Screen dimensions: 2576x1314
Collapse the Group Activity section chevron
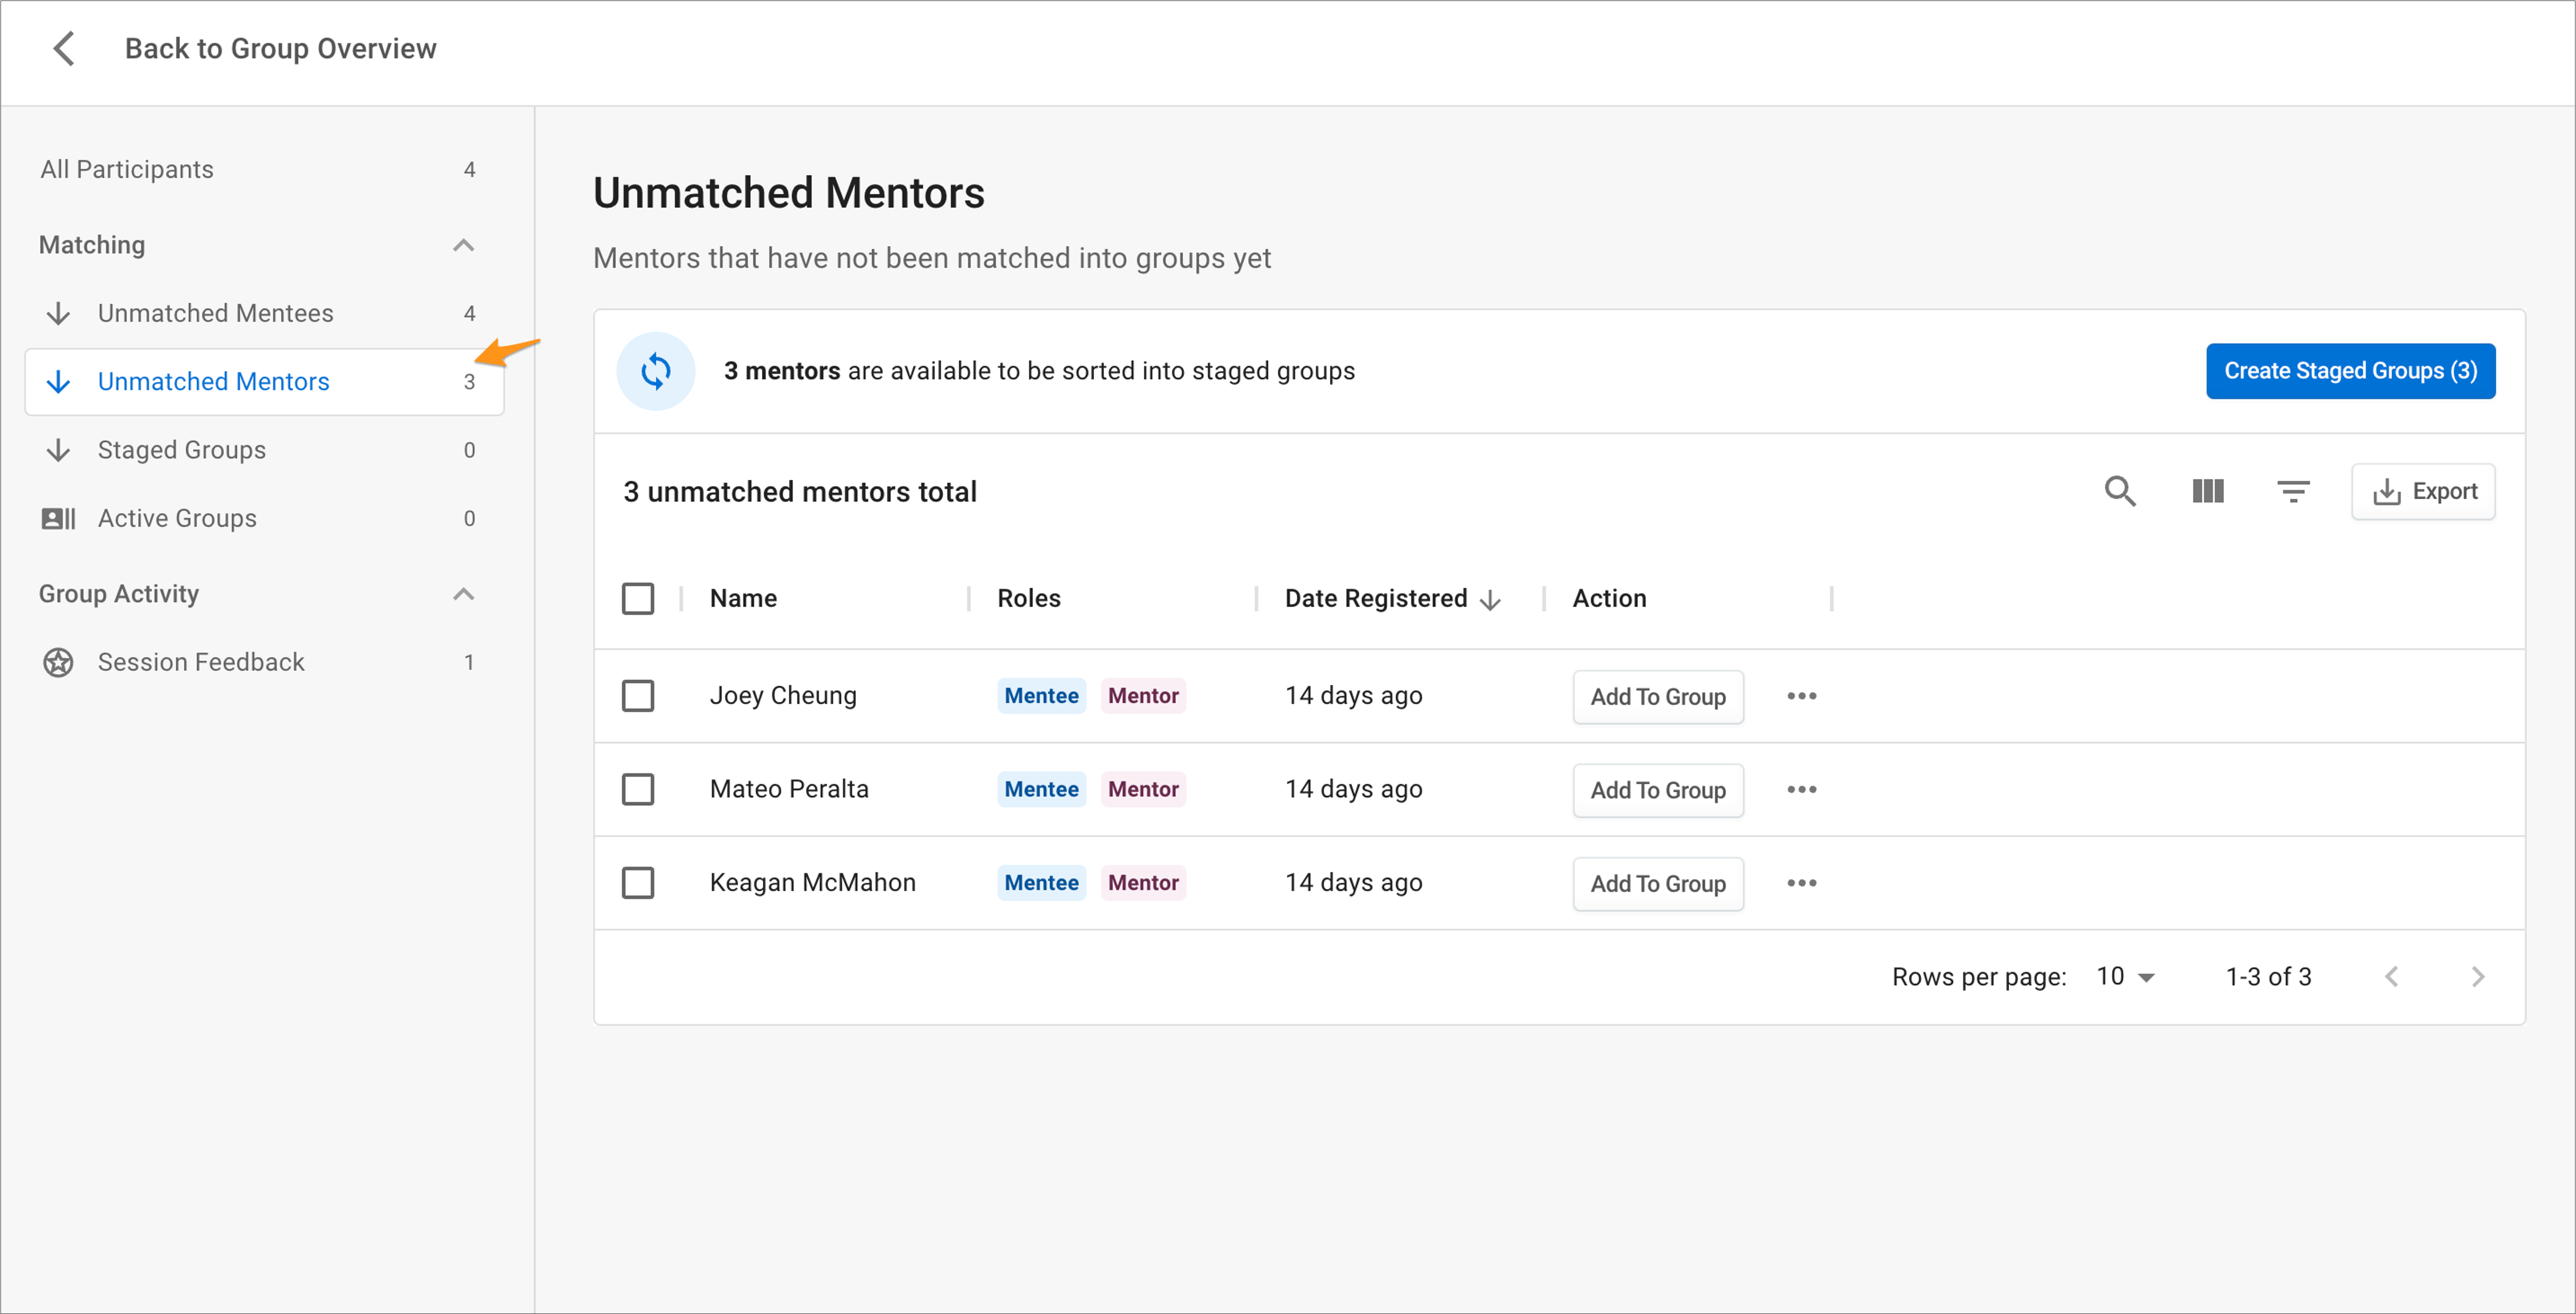[463, 594]
